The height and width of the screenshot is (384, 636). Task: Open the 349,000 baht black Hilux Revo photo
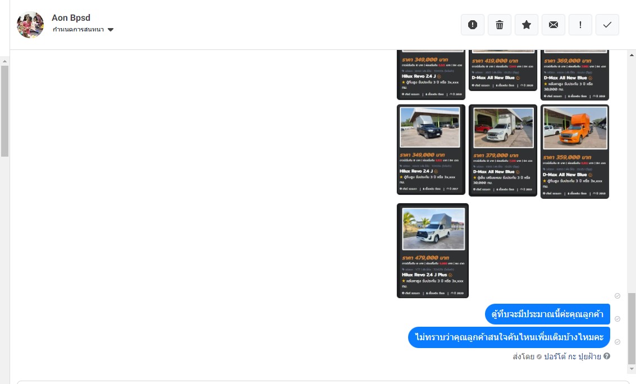pyautogui.click(x=431, y=150)
